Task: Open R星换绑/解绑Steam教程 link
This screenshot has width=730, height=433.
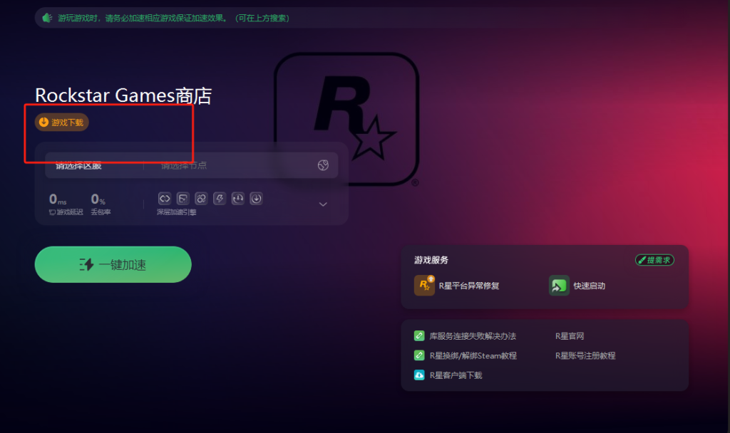Action: (x=473, y=355)
